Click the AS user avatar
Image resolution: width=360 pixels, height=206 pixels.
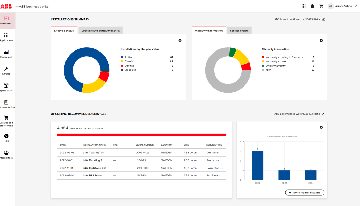coord(331,6)
